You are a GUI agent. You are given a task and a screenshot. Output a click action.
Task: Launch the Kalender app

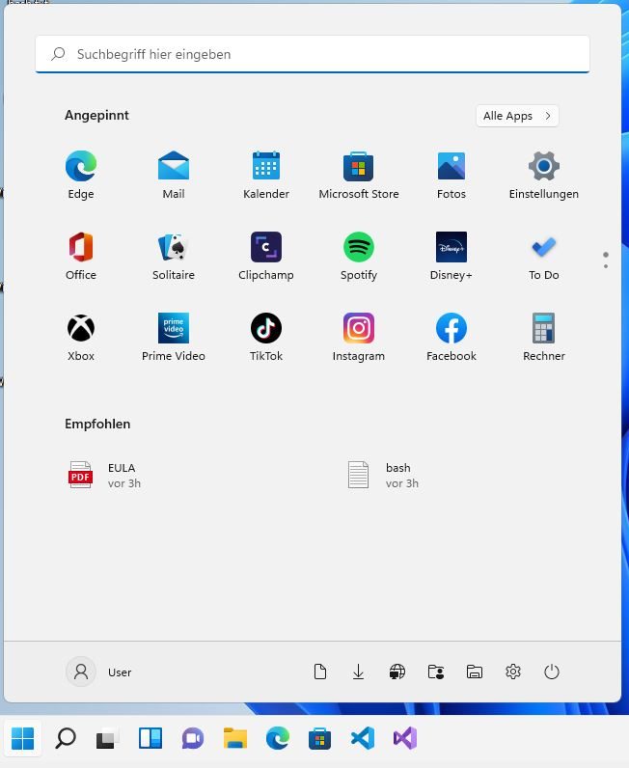coord(266,175)
